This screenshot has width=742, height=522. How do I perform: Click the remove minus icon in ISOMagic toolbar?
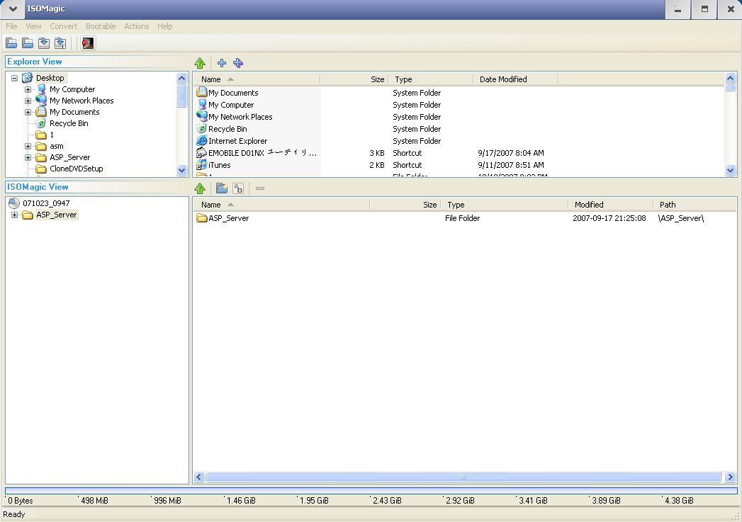click(260, 188)
